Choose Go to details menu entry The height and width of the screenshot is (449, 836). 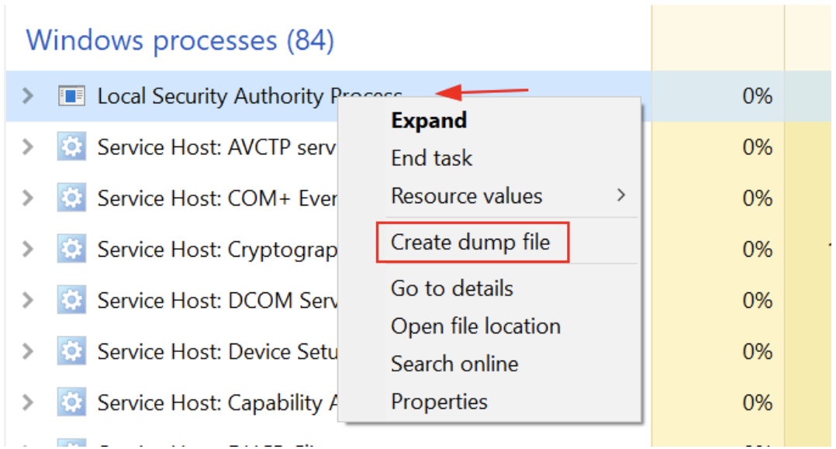click(x=451, y=288)
